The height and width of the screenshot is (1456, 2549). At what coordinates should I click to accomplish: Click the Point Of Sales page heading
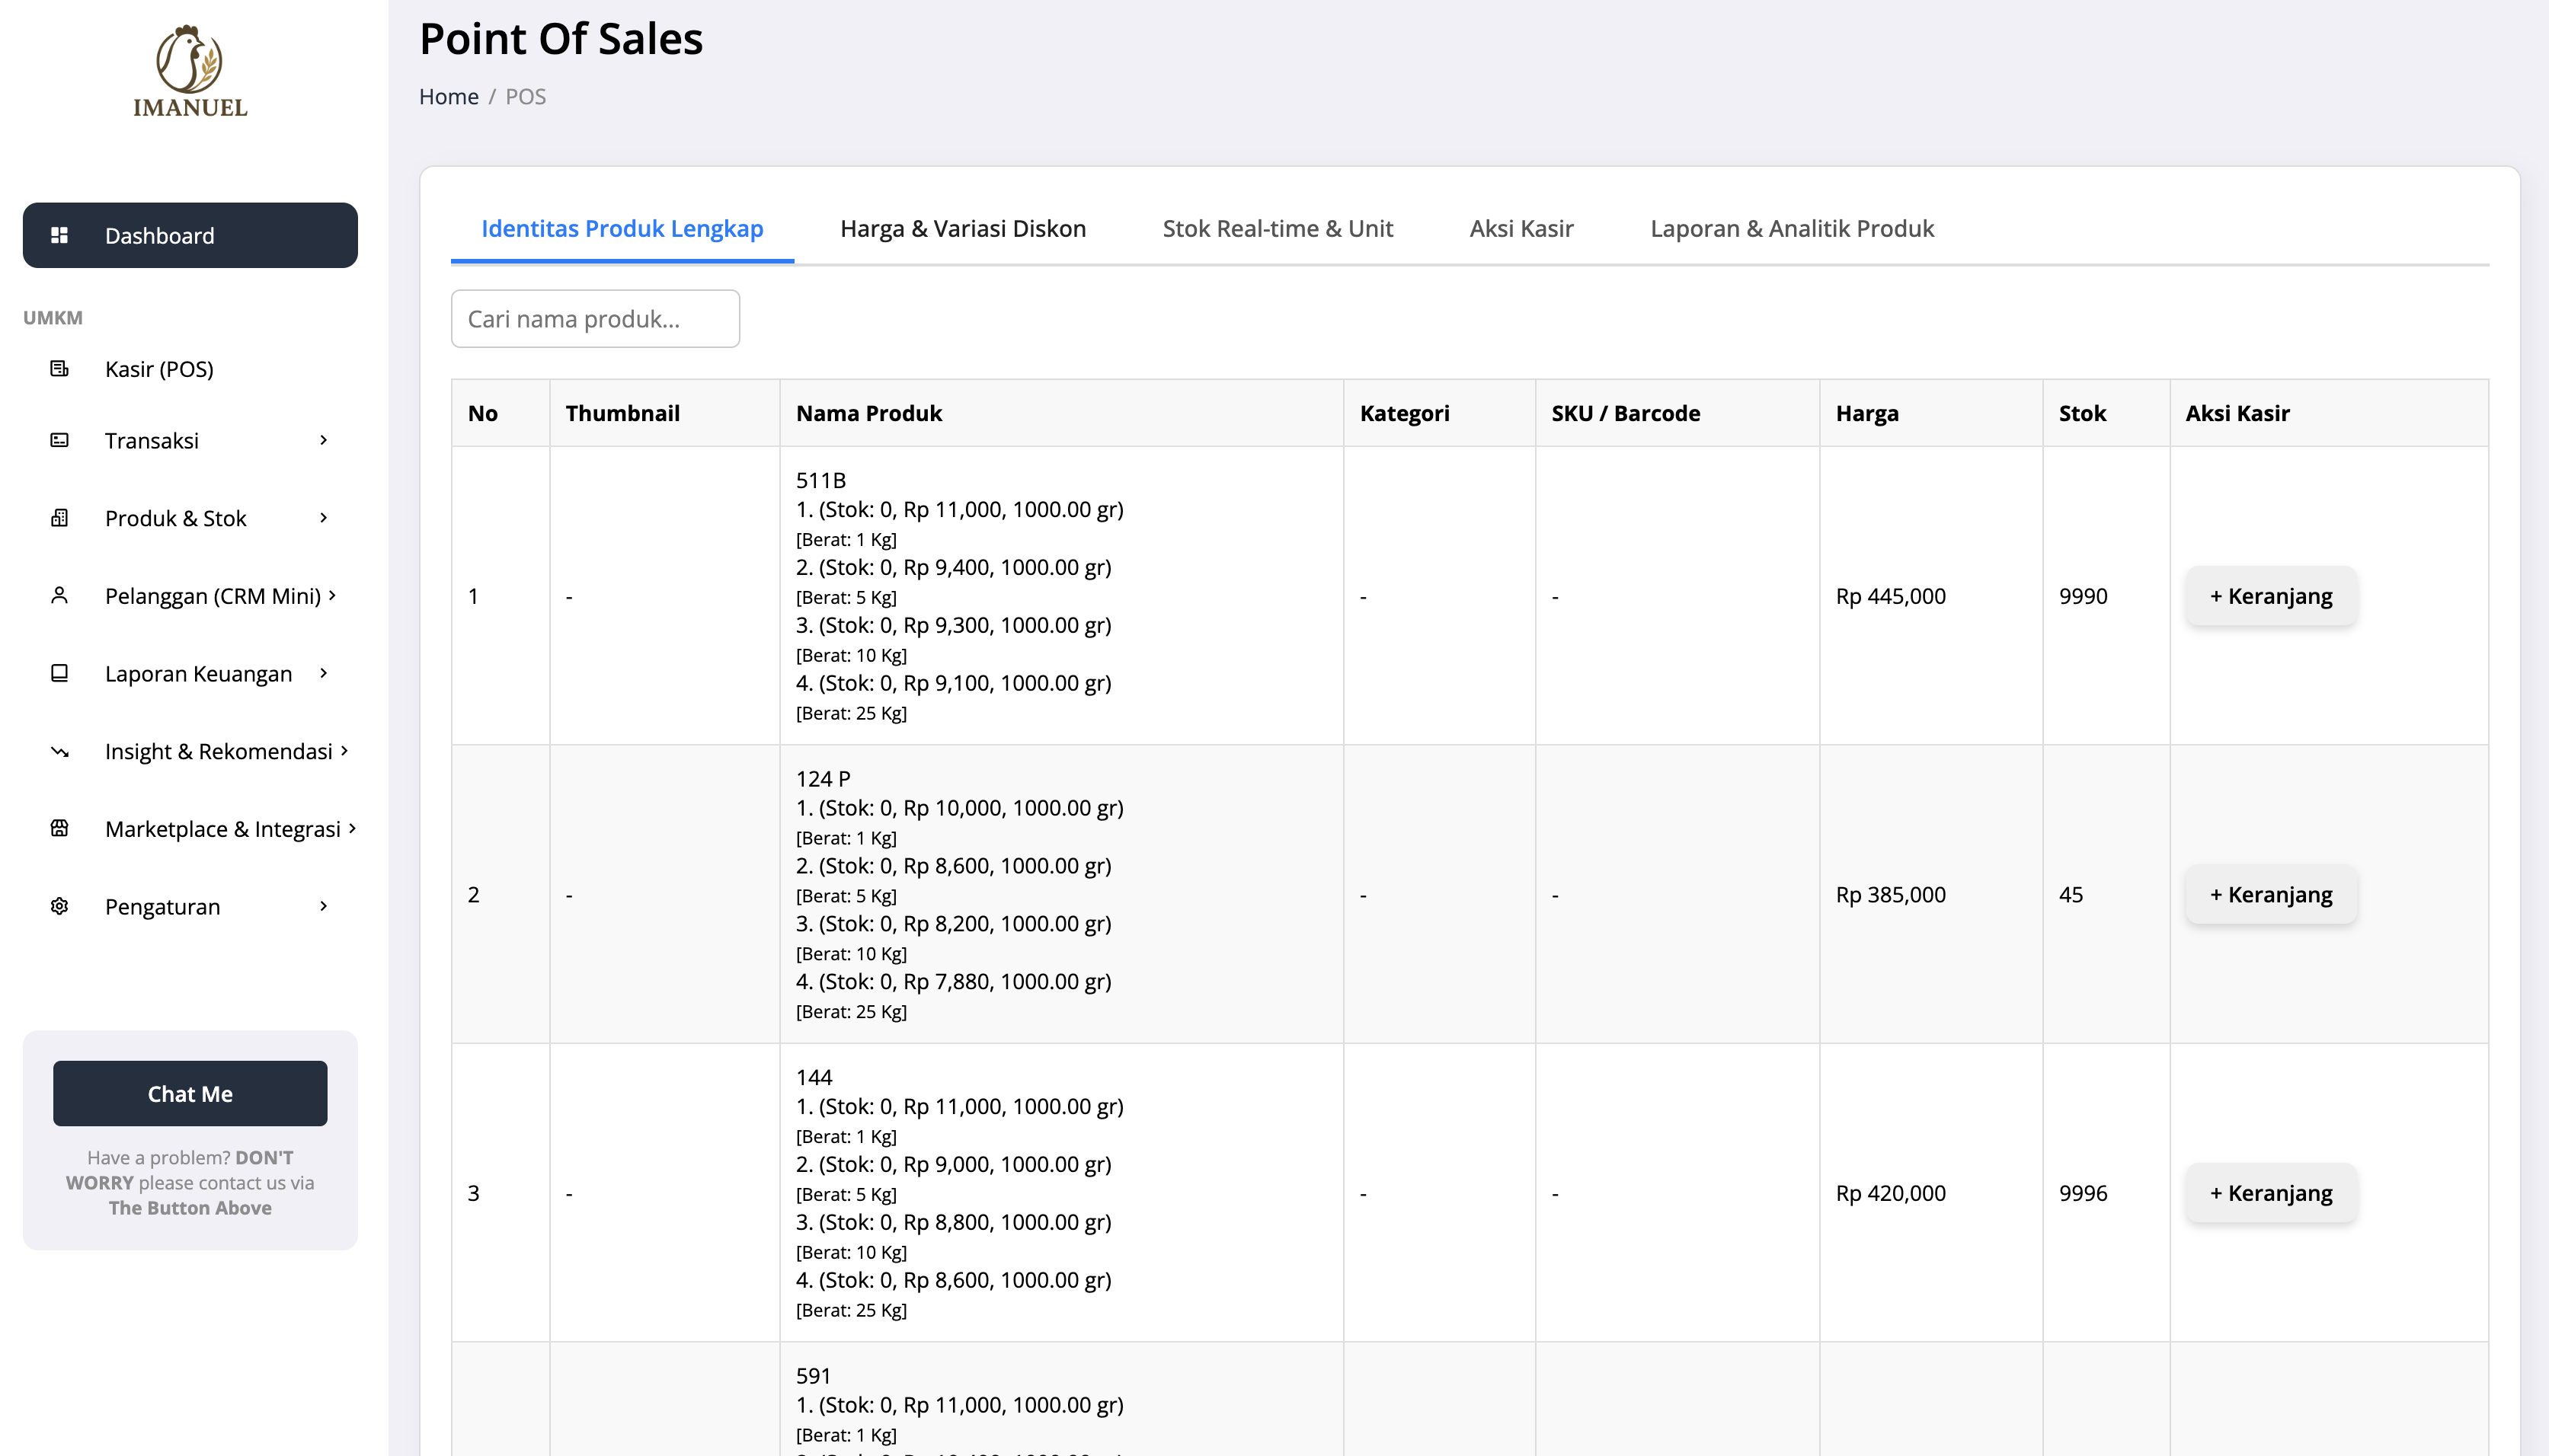click(561, 39)
